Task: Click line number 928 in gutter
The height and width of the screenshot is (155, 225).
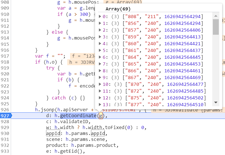Action: coord(5,122)
